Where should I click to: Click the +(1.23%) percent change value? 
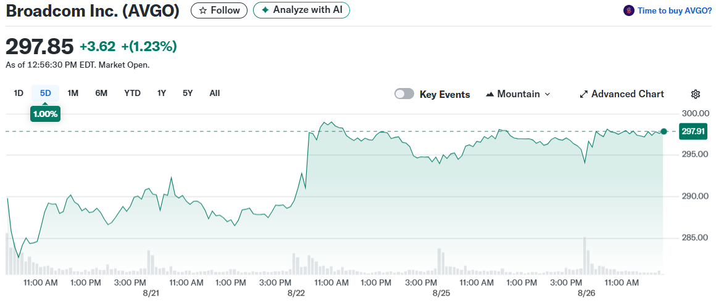click(149, 46)
